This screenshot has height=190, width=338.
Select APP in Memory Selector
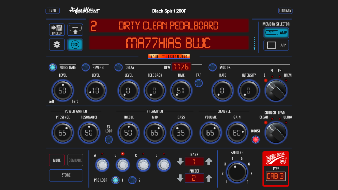point(276,45)
